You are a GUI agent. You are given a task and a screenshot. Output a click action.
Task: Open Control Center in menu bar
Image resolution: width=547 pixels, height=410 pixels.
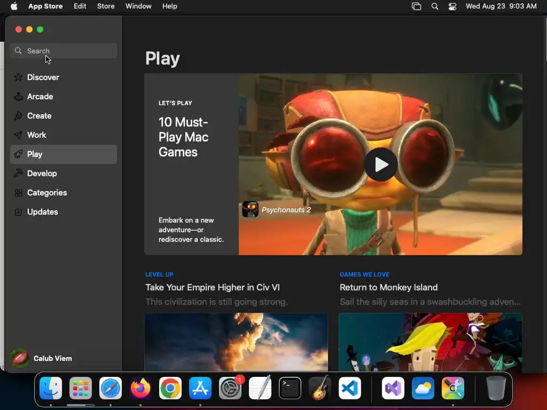click(x=452, y=6)
